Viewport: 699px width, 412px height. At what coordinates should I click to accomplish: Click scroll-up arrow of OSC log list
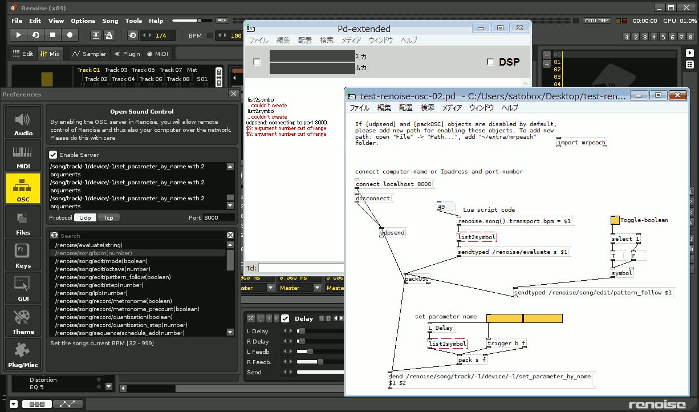click(x=230, y=167)
